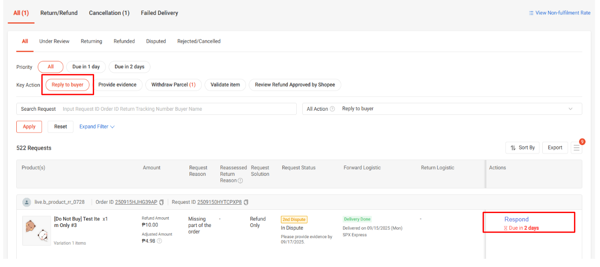This screenshot has width=600, height=267.
Task: Select the Returning sub-tab
Action: [91, 41]
